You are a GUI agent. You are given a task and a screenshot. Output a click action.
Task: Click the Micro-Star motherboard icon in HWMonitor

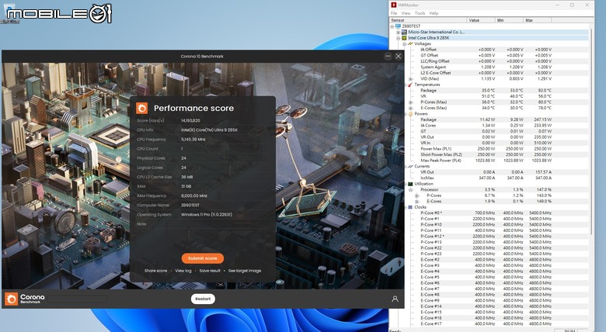point(404,32)
